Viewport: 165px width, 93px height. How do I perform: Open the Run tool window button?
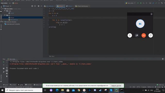21,85
